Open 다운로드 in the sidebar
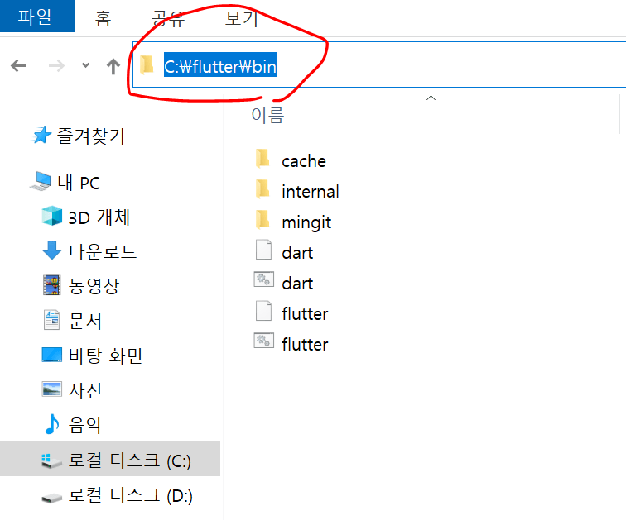626x520 pixels. pyautogui.click(x=103, y=252)
